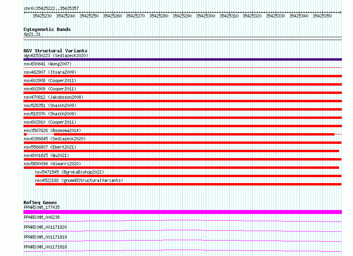Click the 35425260 ruler position label
Viewport: 353px width, 256px height.
pos(112,16)
